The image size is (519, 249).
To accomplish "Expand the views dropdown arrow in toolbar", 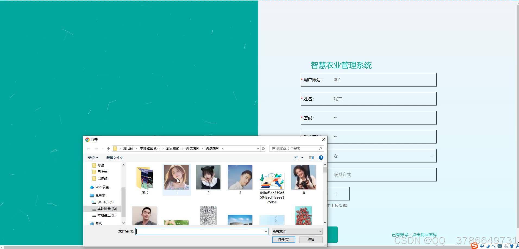I will tap(302, 157).
